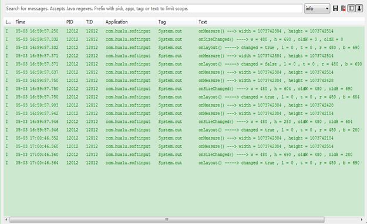This screenshot has width=367, height=224.
Task: Select the timestamp 05-03 16:59:57.637
Action: (x=37, y=72)
